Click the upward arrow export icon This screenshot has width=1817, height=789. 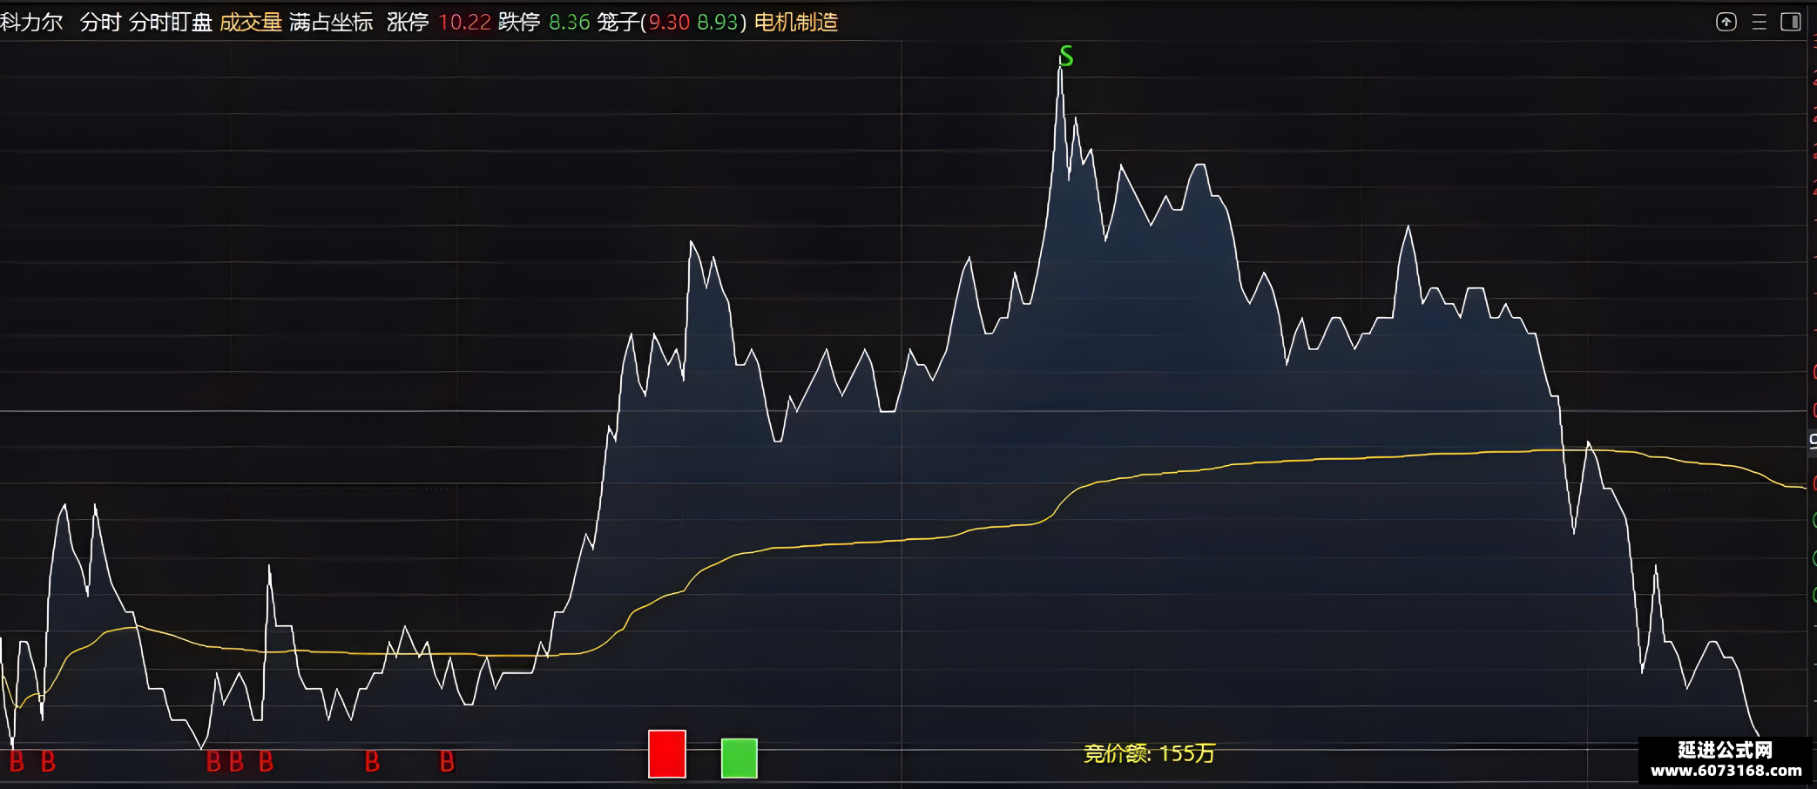click(x=1726, y=22)
